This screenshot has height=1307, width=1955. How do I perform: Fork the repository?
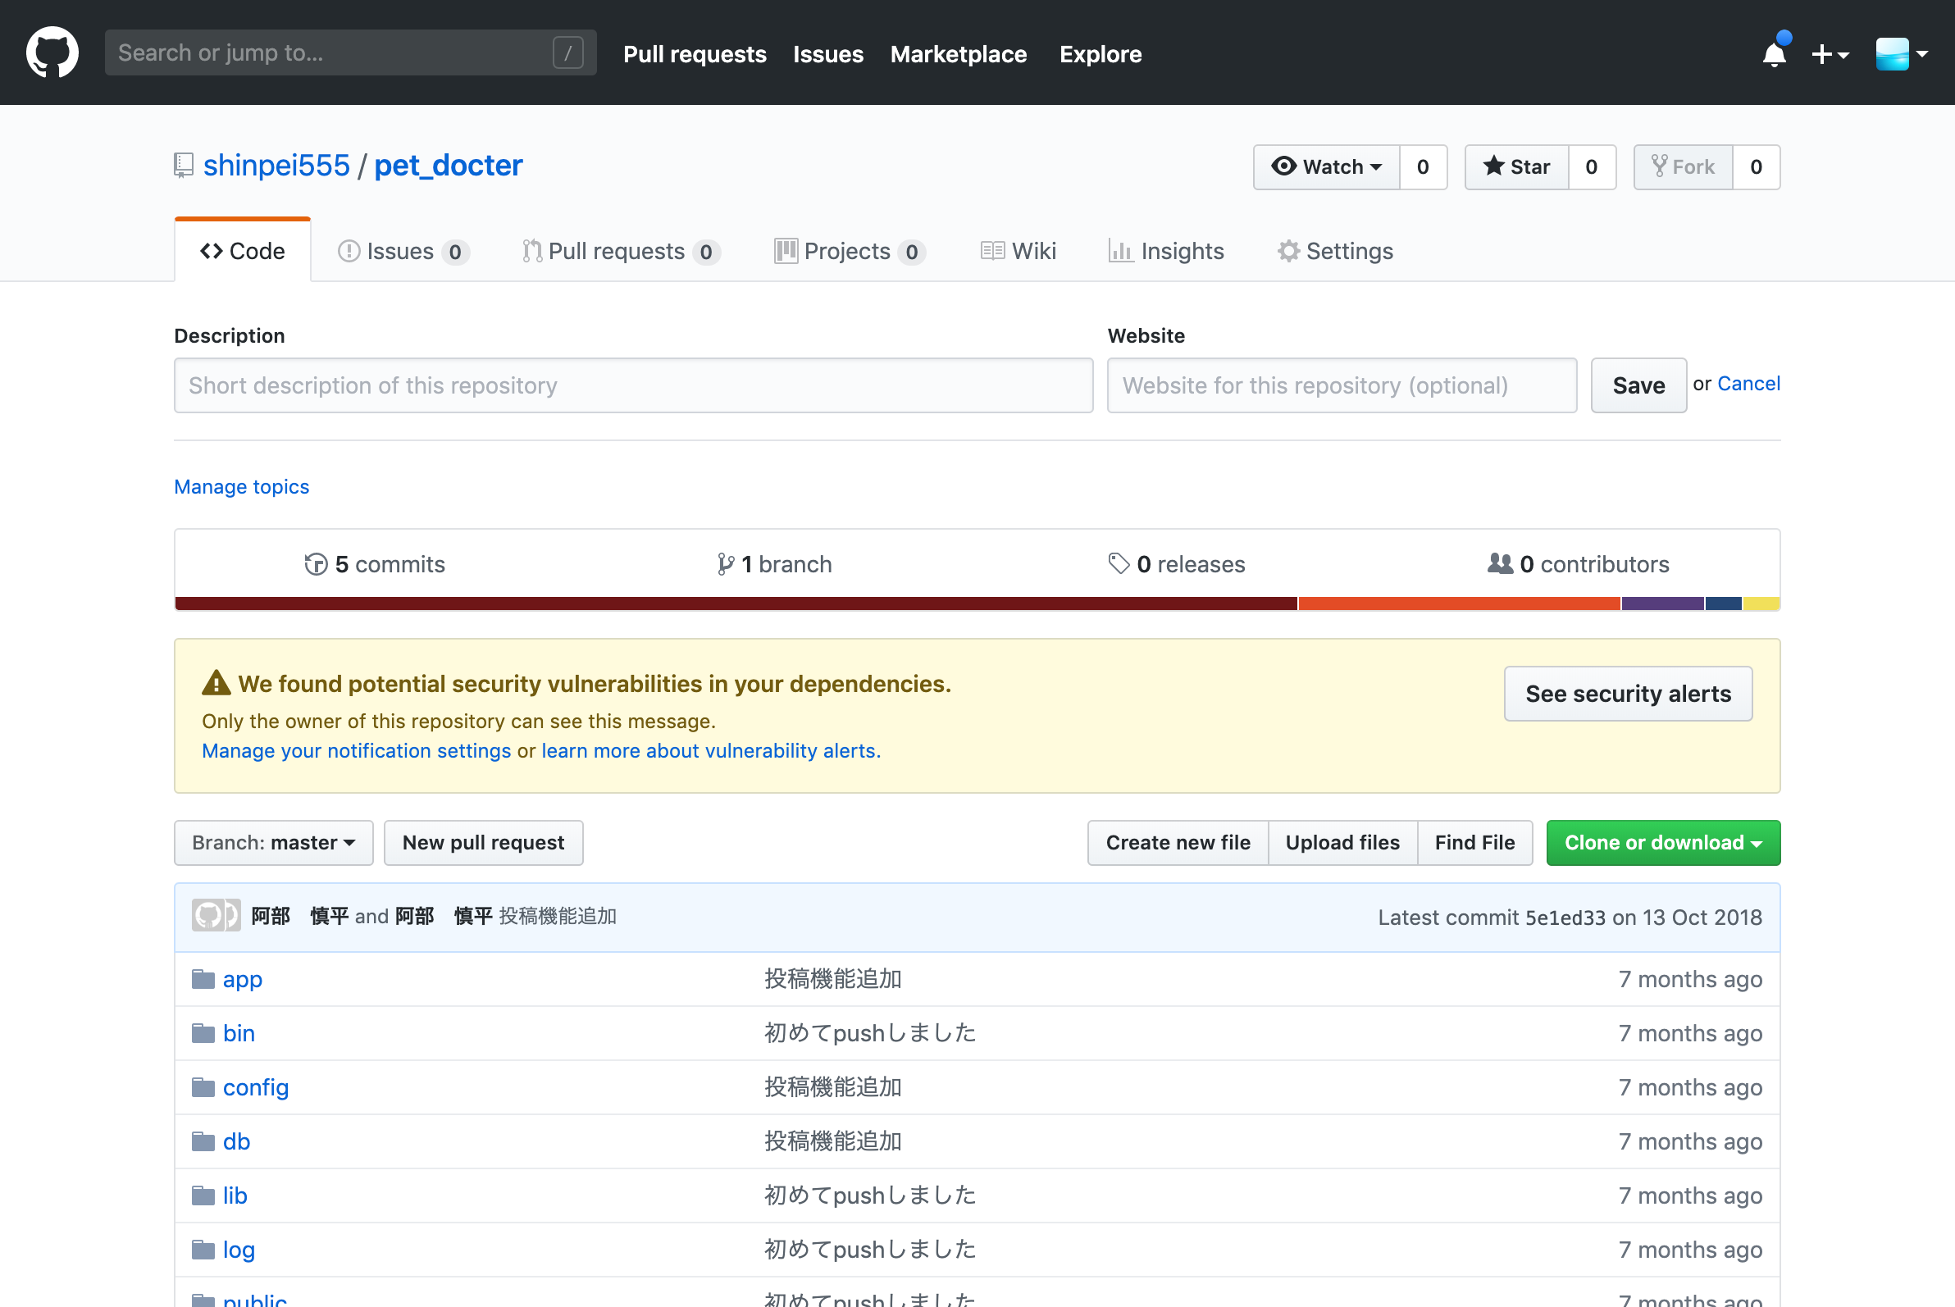1684,166
